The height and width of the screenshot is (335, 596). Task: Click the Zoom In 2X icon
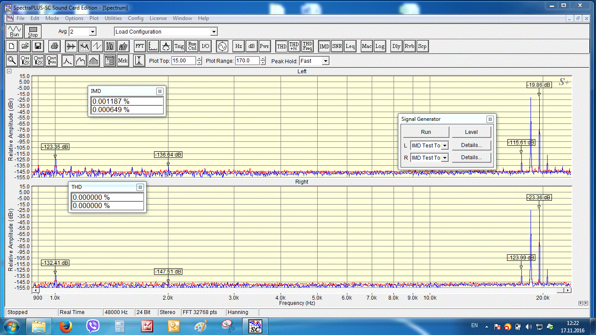pos(25,61)
